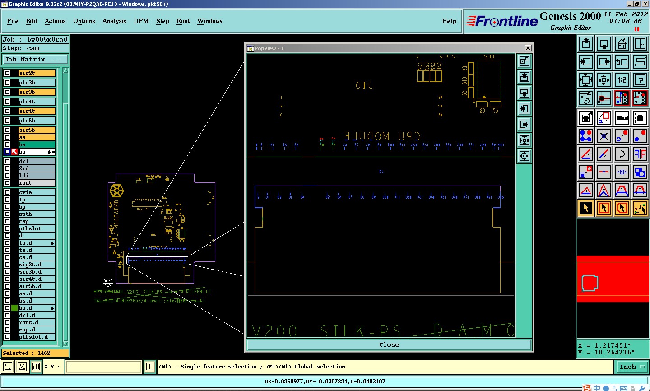Click the octagon in dashed box icon
Screen dimensions: 650x391
tap(640, 118)
